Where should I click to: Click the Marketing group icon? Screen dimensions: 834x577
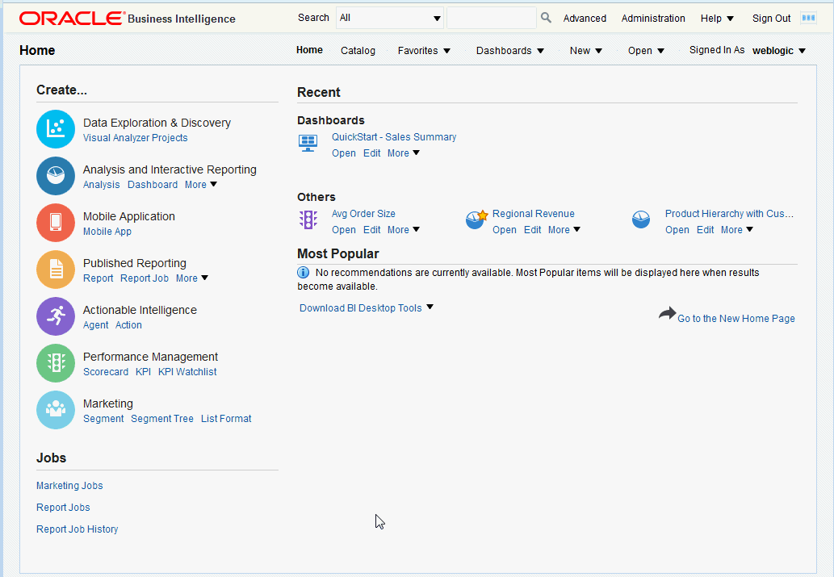pyautogui.click(x=56, y=410)
